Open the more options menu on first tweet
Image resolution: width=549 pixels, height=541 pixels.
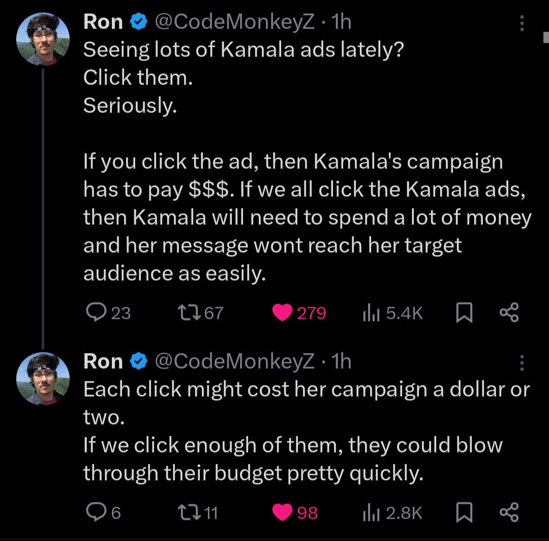522,23
